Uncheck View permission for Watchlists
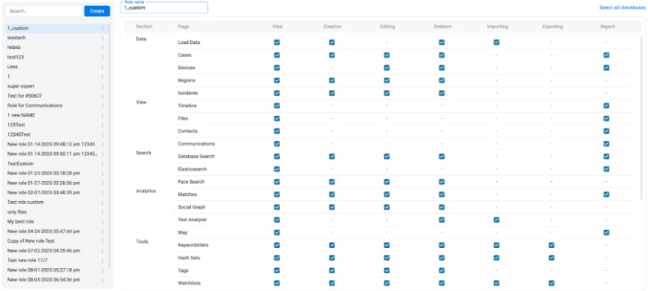Viewport: 648px width, 291px height. coord(277,283)
